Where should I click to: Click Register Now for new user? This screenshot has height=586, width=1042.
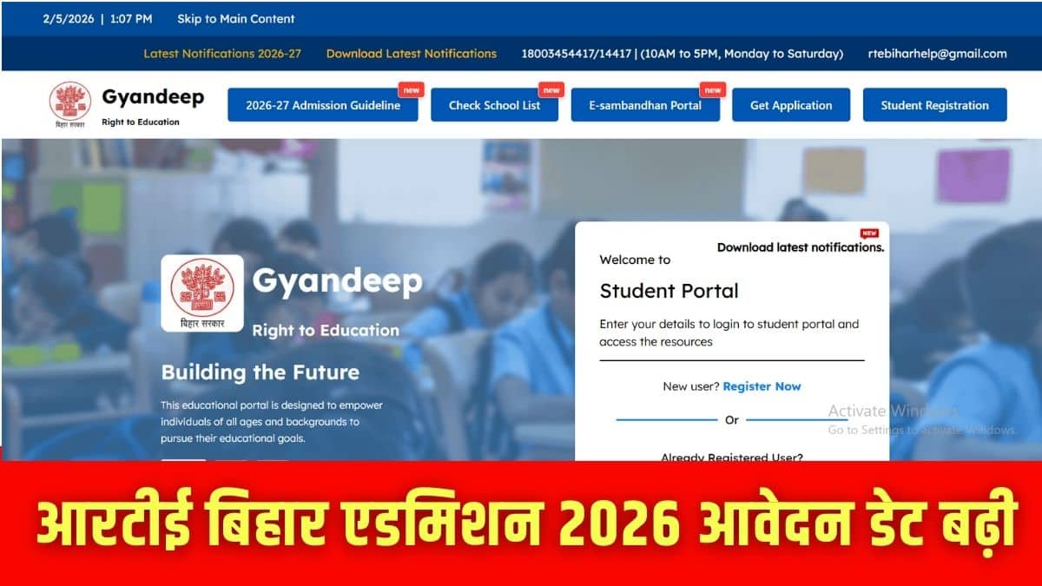point(762,386)
